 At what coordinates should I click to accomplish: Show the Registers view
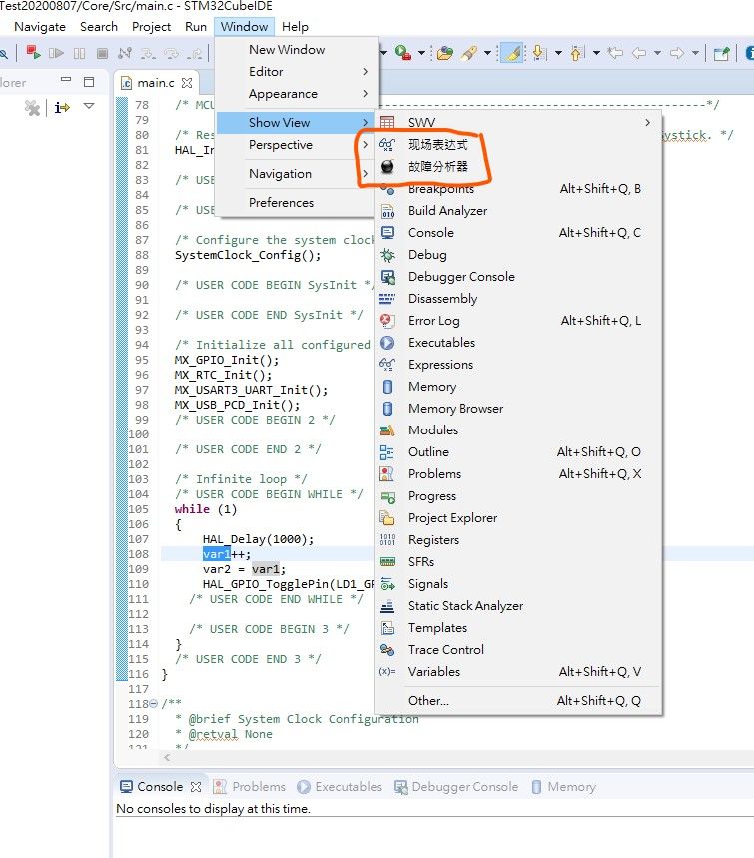517,540
